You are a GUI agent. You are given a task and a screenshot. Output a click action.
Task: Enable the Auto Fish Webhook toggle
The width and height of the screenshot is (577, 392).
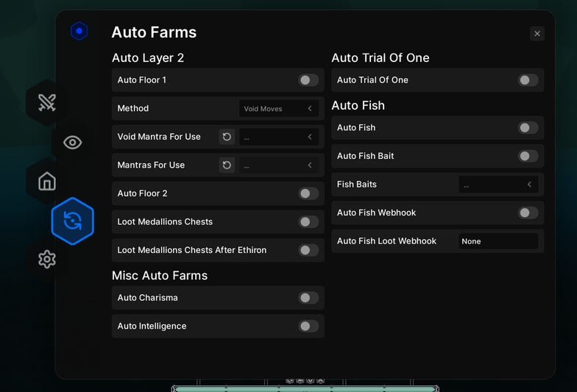528,213
